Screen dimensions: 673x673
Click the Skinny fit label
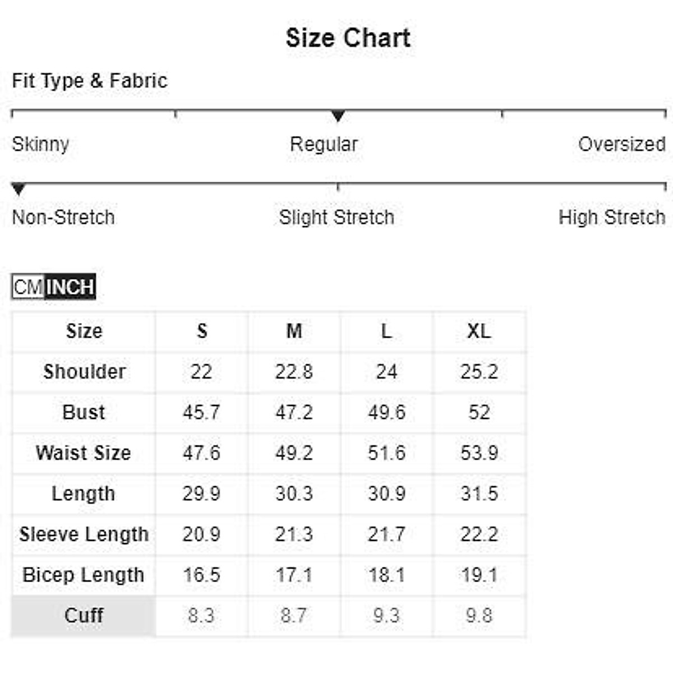click(x=40, y=144)
